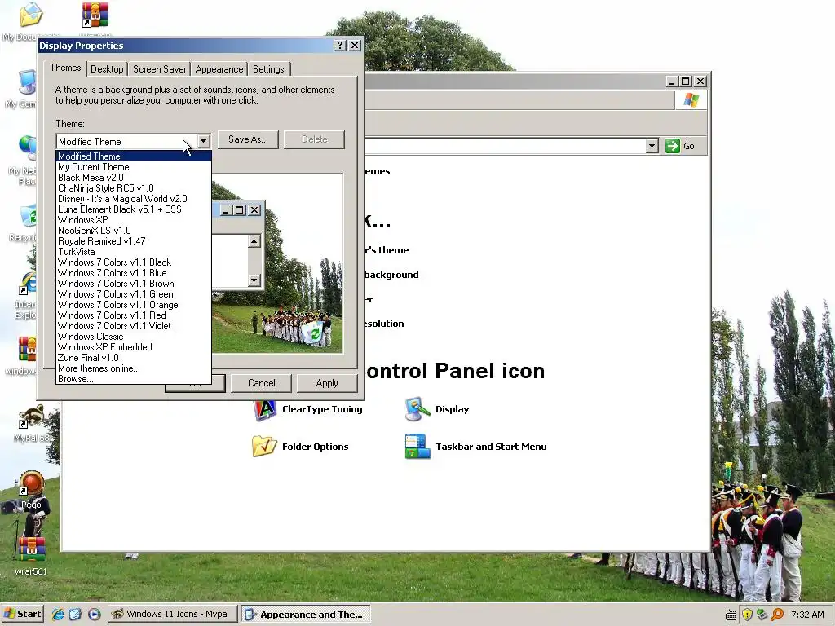This screenshot has width=835, height=626.
Task: Select TurkVista theme
Action: tap(134, 252)
